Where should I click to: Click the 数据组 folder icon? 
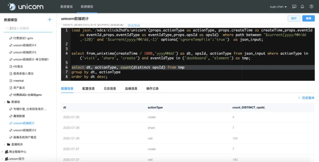tap(9, 102)
